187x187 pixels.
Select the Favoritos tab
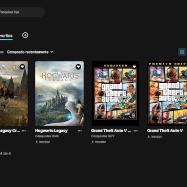[x=6, y=36]
